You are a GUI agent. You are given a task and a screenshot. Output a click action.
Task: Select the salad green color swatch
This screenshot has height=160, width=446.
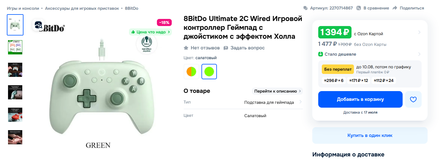(x=209, y=72)
